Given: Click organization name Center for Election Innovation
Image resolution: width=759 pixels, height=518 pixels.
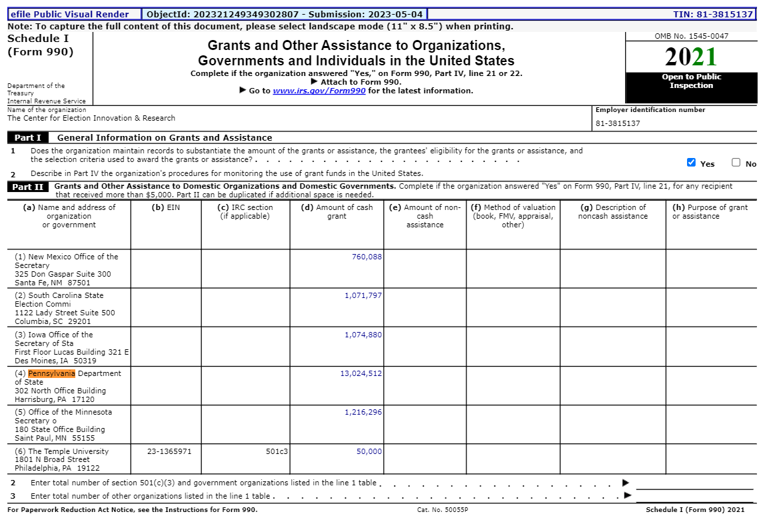Looking at the screenshot, I should (x=91, y=118).
